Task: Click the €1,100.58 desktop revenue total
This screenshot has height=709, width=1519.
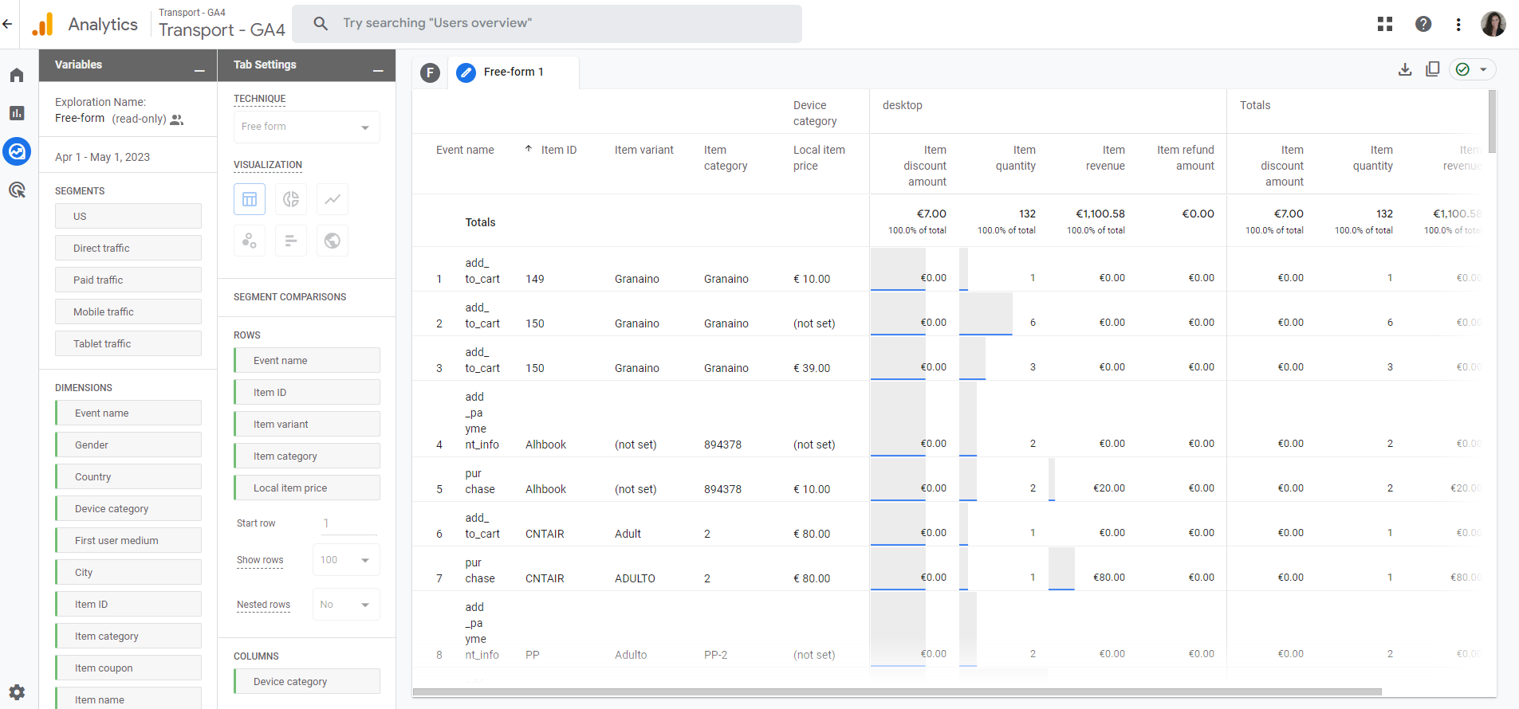Action: pos(1100,213)
